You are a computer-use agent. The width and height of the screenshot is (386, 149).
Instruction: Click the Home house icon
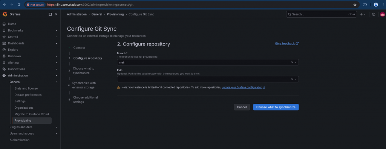click(4, 24)
